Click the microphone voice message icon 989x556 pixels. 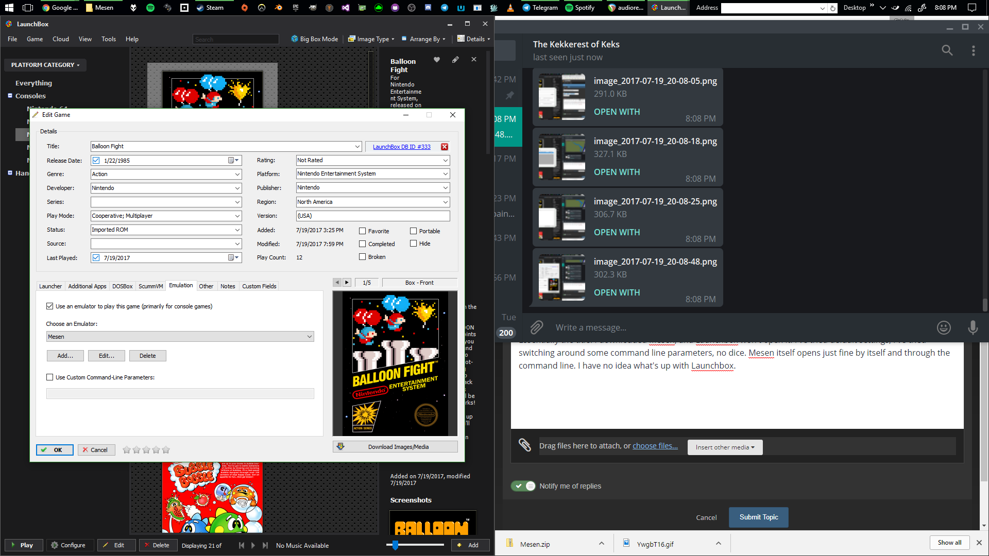click(x=973, y=327)
